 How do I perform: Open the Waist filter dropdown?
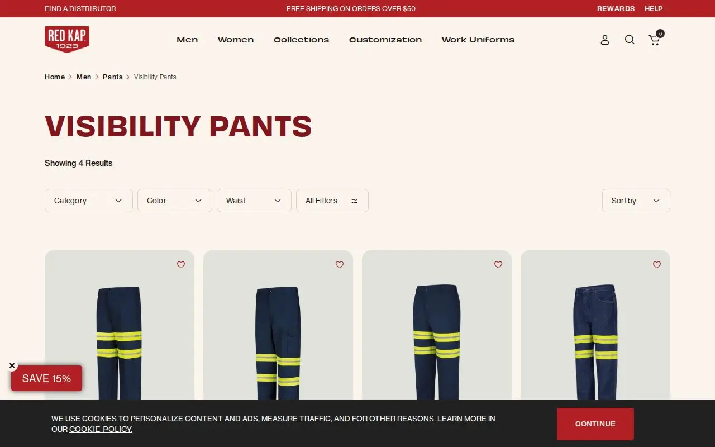point(254,201)
